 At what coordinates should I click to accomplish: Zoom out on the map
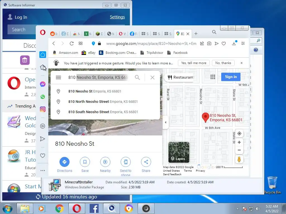(239, 150)
